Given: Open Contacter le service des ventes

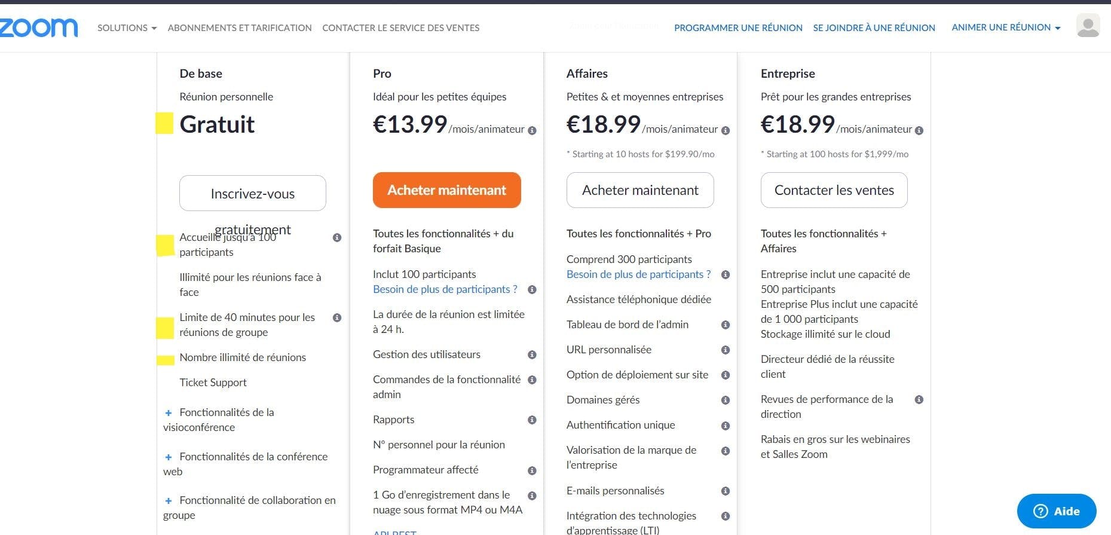Looking at the screenshot, I should coord(400,28).
